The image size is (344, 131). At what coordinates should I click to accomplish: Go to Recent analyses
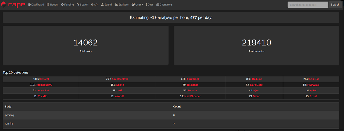pos(52,5)
